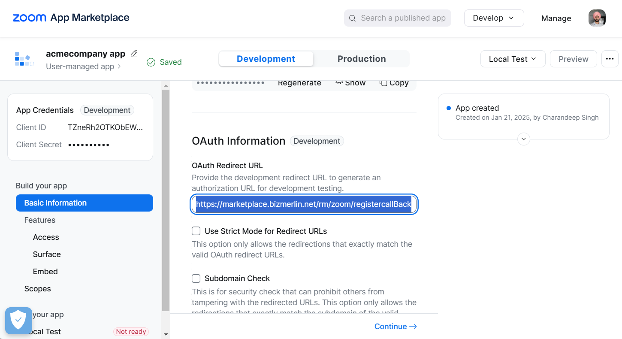Open Scopes in the sidebar

pyautogui.click(x=37, y=289)
